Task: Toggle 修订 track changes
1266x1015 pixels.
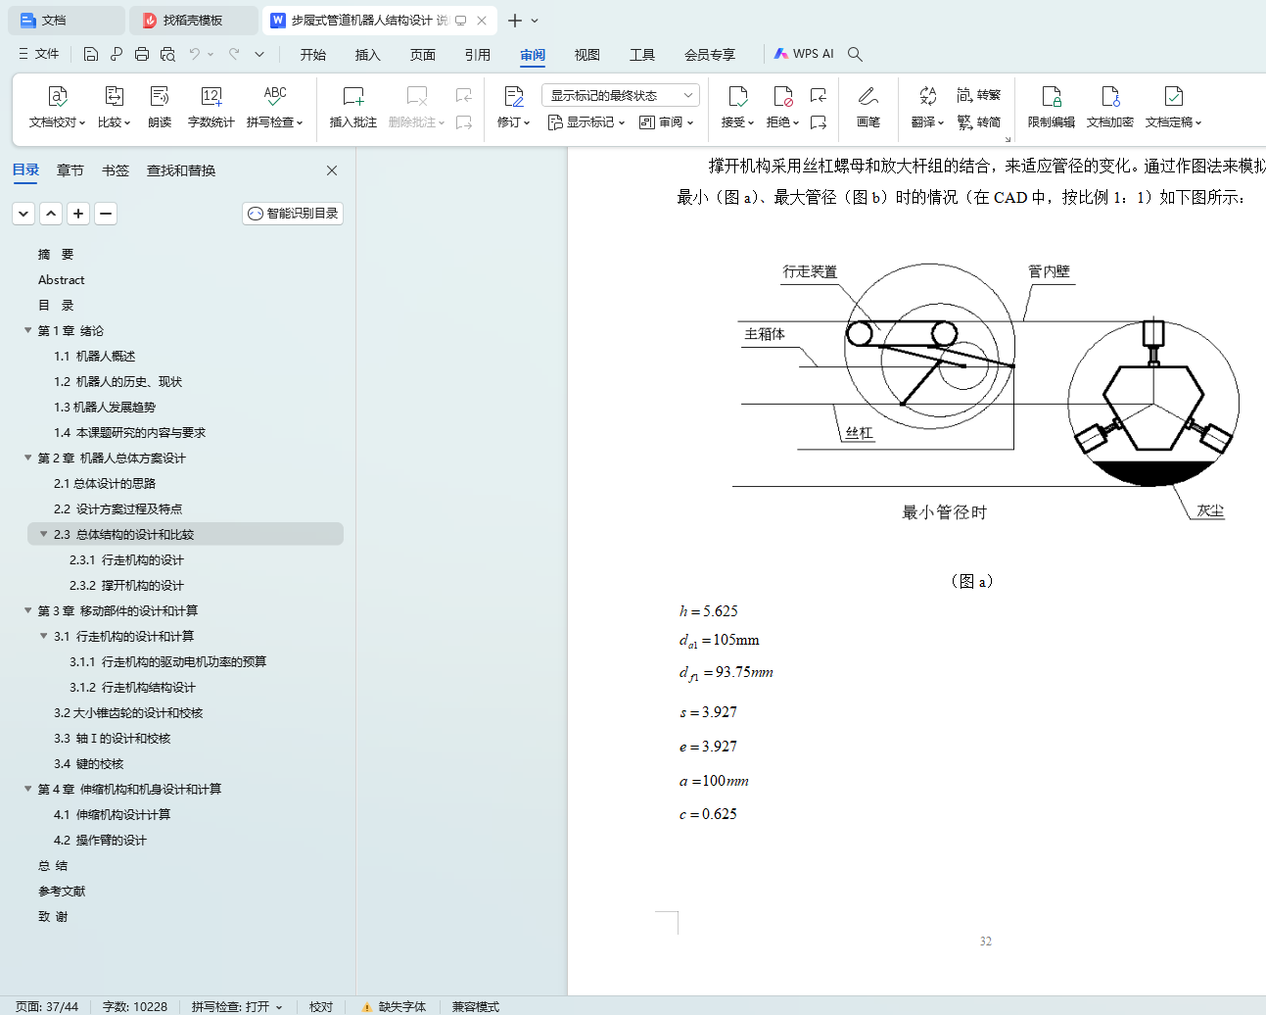Action: click(x=513, y=96)
